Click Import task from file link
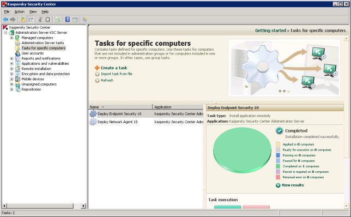Image resolution: width=351 pixels, height=217 pixels. pyautogui.click(x=117, y=74)
